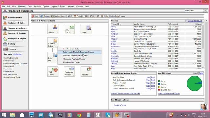The width and height of the screenshot is (210, 118).
Task: Click the red Over 90 days swatch
Action: click(159, 90)
